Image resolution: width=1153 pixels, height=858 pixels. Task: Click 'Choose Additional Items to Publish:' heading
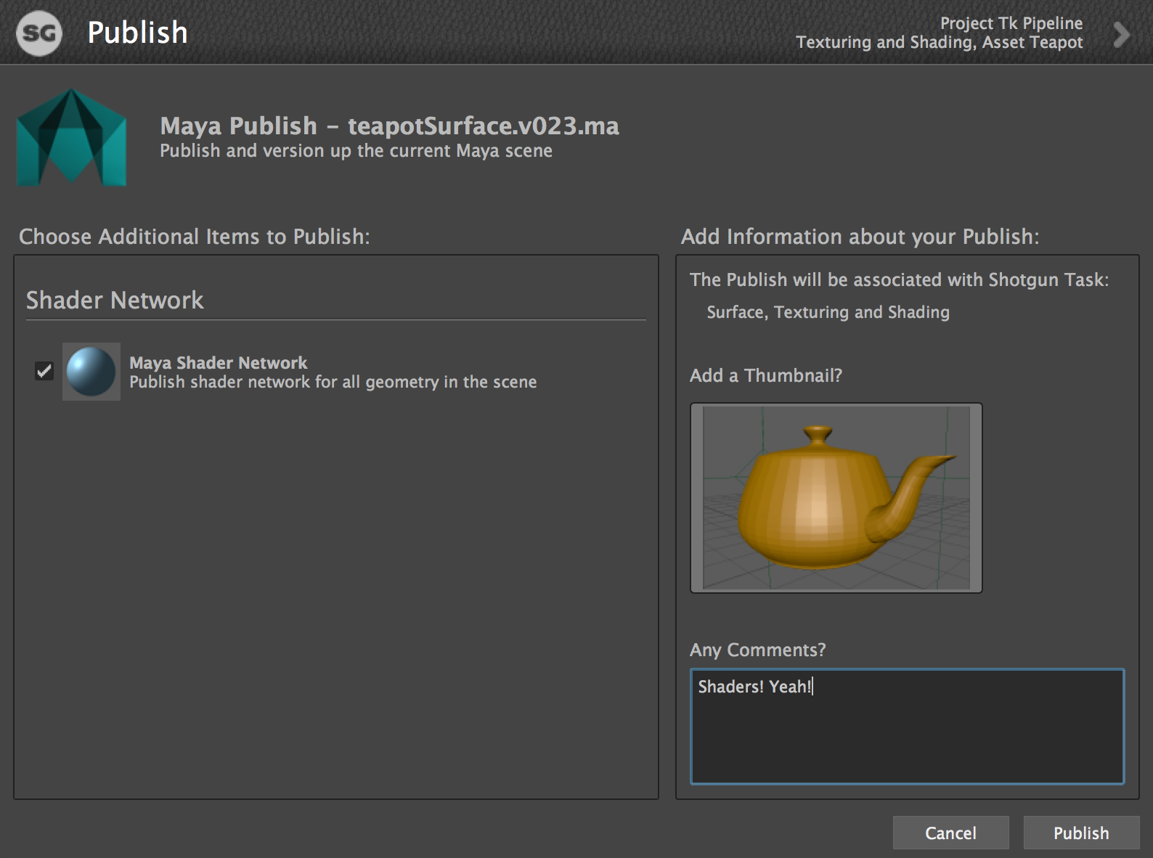pos(194,237)
